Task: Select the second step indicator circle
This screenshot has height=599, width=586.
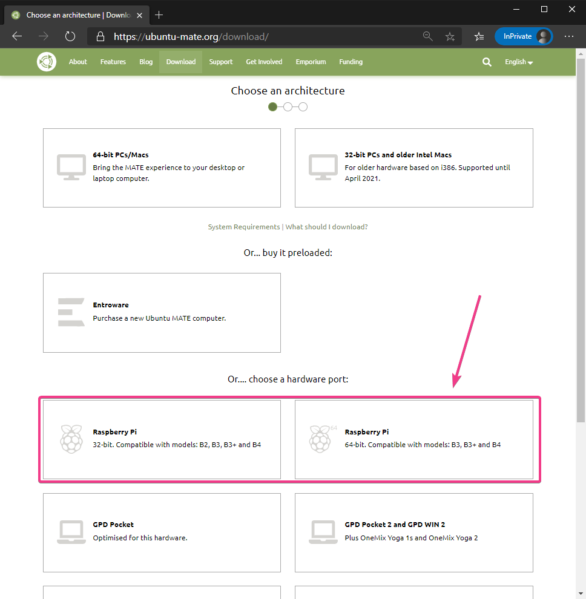Action: tap(288, 107)
